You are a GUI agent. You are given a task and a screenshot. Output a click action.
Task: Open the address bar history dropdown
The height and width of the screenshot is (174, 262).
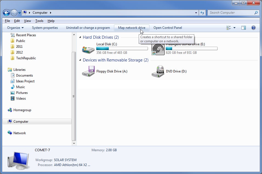(196, 13)
